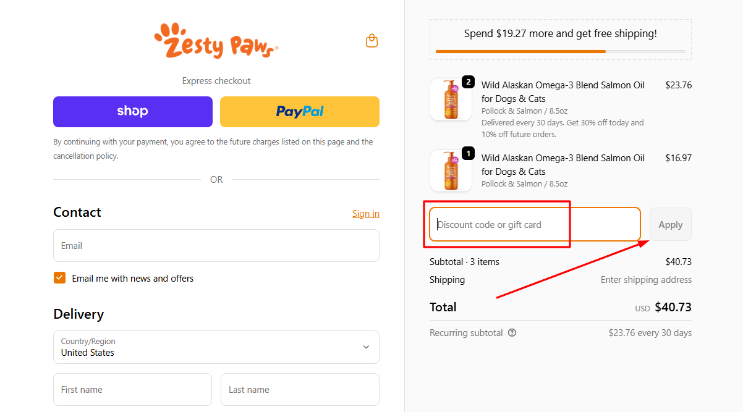The image size is (743, 412).
Task: Open the recurring subtotal help icon
Action: tap(511, 332)
